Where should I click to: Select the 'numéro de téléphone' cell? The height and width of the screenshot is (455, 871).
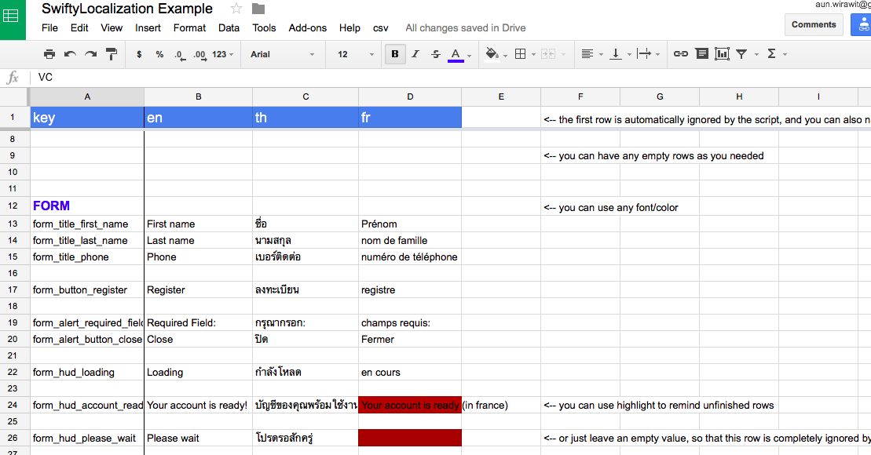pos(410,257)
